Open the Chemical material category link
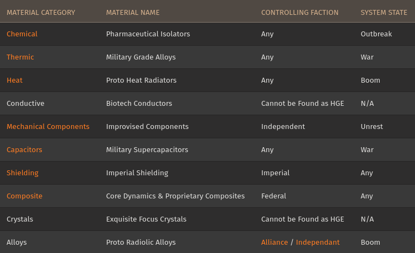415x253 pixels. click(x=22, y=34)
